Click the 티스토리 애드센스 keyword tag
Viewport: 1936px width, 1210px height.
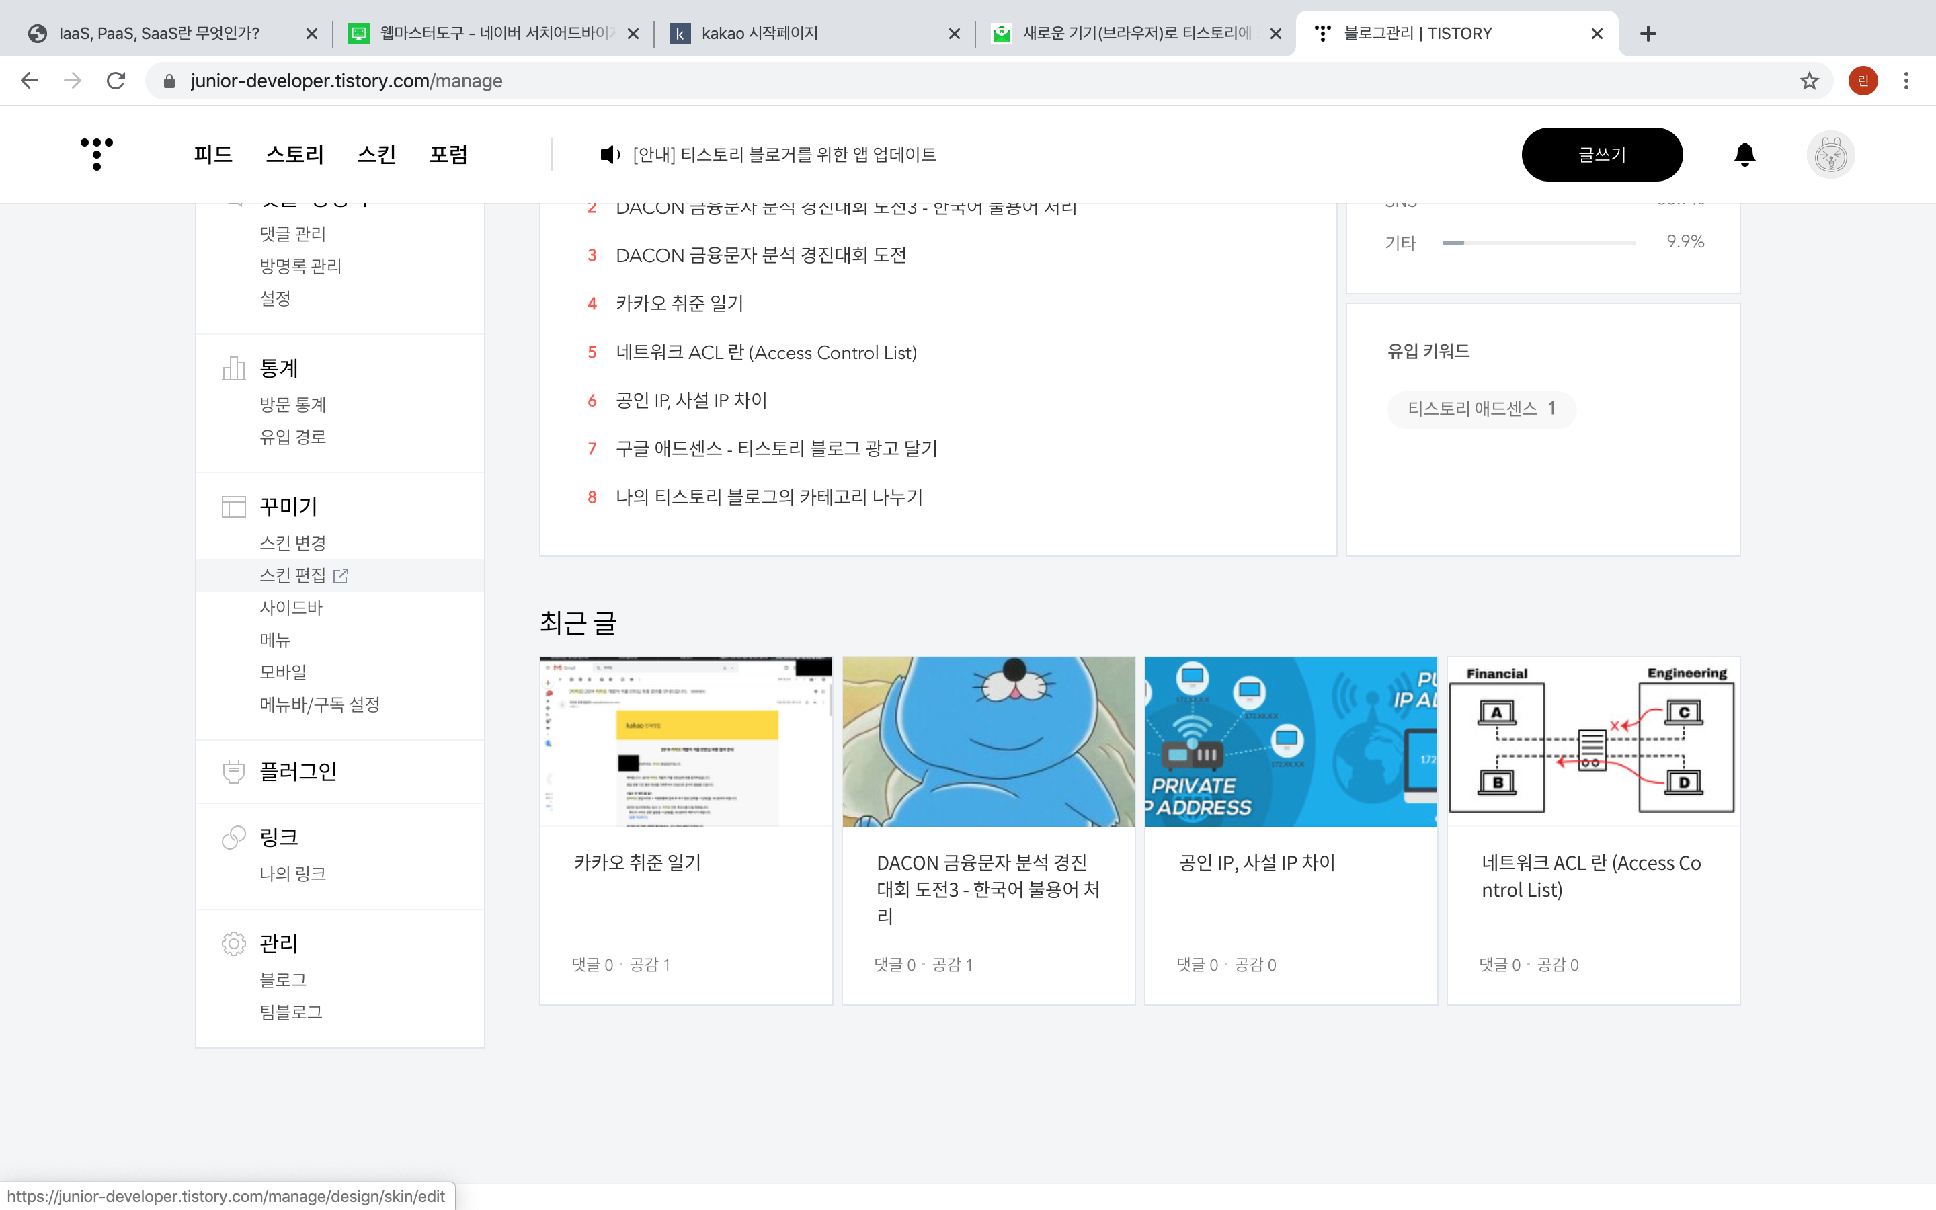1481,409
